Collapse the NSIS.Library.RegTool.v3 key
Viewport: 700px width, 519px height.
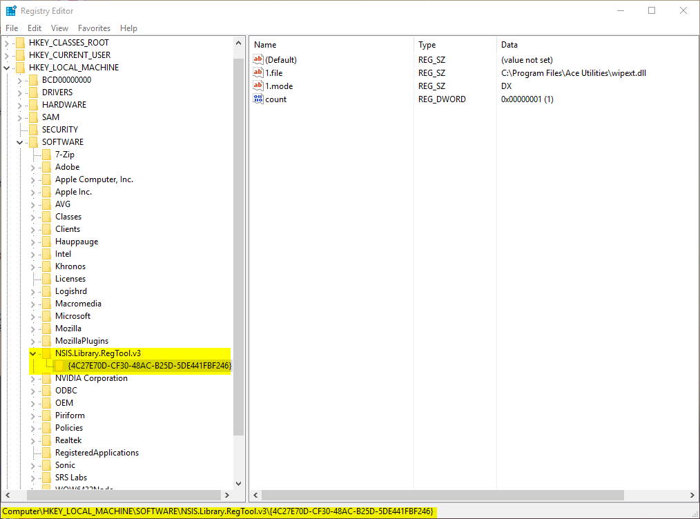pyautogui.click(x=33, y=353)
